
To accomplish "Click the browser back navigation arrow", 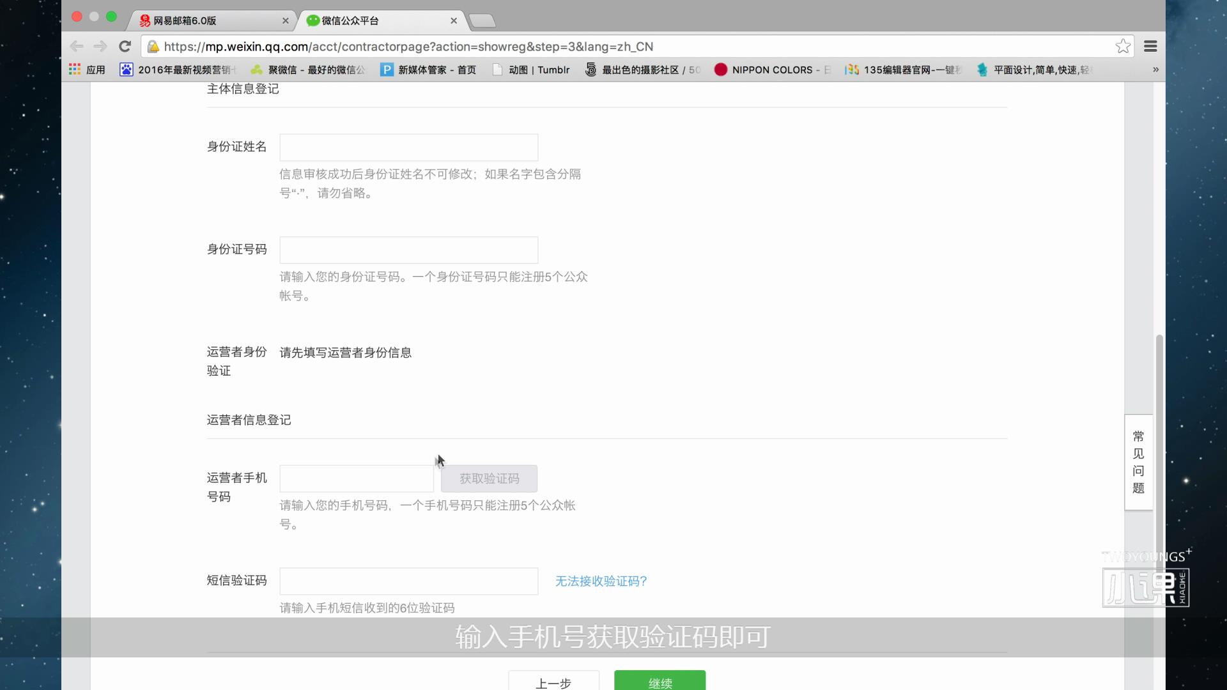I will [x=77, y=46].
